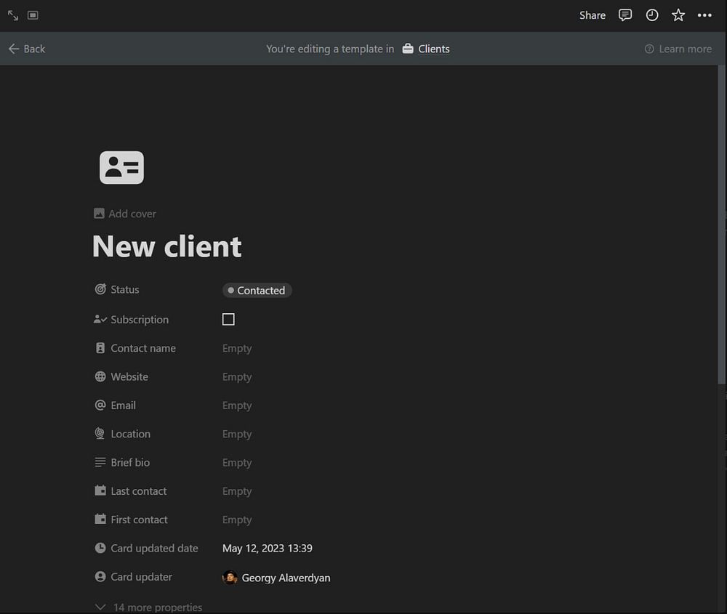727x614 pixels.
Task: View page history via clock icon
Action: click(652, 15)
